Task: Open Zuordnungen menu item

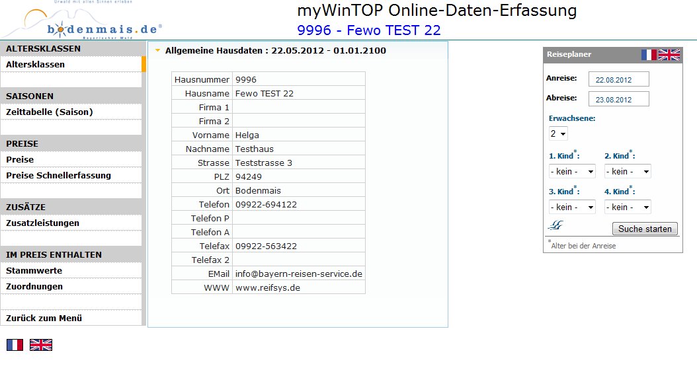Action: pos(71,286)
